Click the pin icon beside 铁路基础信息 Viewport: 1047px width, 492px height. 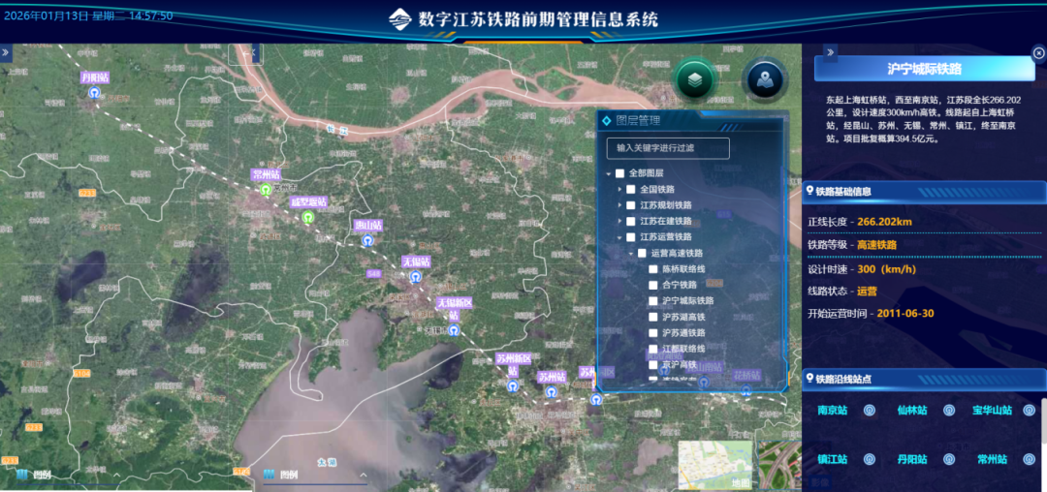[809, 192]
